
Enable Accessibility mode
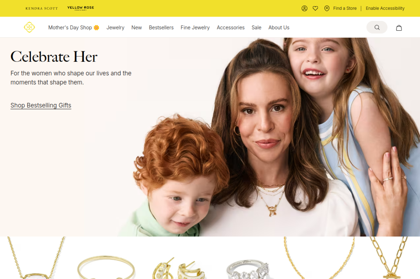(385, 9)
